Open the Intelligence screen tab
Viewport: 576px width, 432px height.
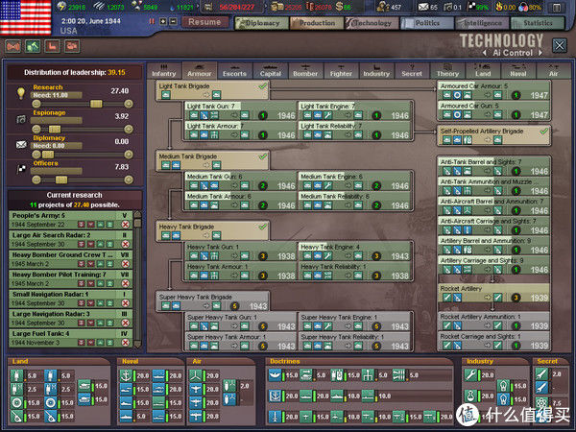[x=482, y=23]
